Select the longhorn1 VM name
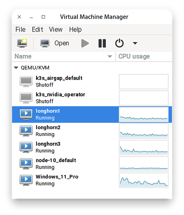The width and height of the screenshot is (184, 215). [48, 111]
